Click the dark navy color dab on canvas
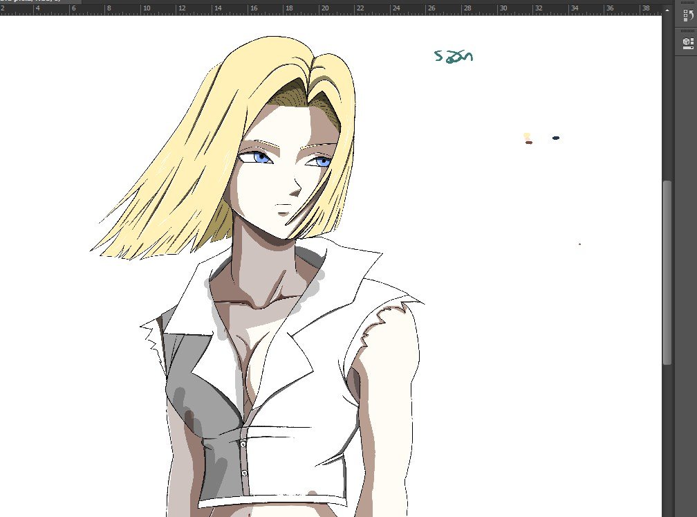Screen dimensions: 697x517 556,138
